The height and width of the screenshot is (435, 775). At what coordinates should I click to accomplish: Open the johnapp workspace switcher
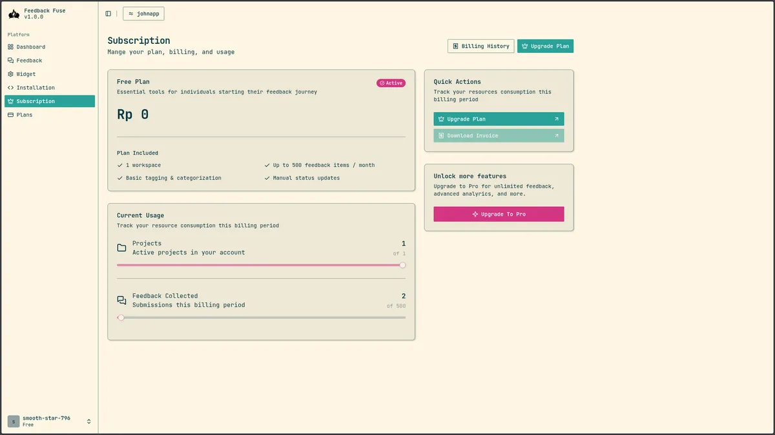(x=143, y=13)
